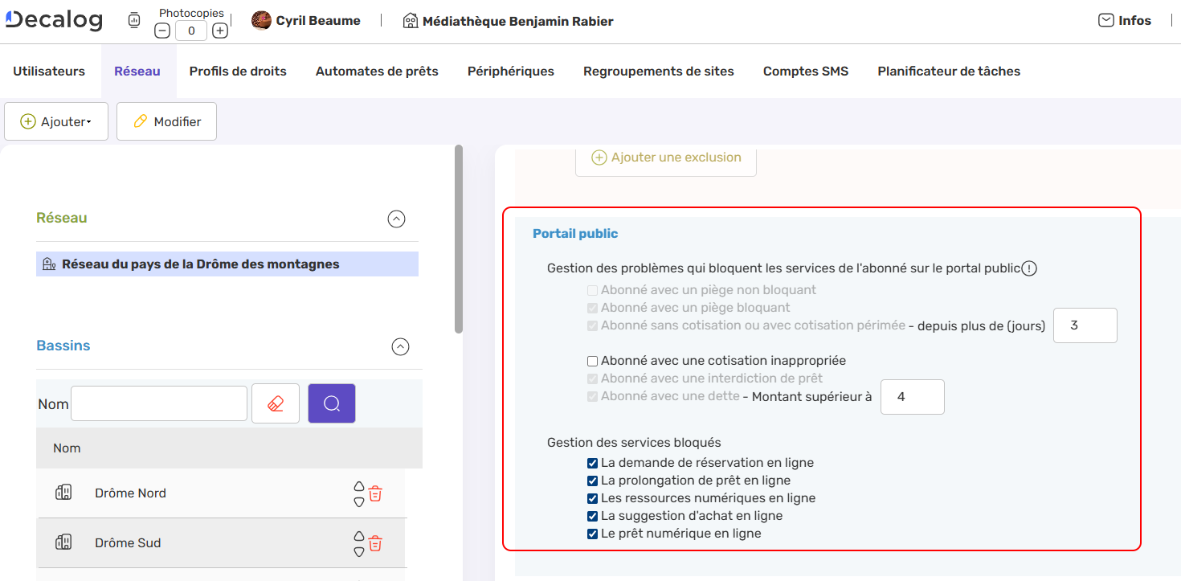
Task: Disable La prolongation de prêt en ligne
Action: [592, 481]
